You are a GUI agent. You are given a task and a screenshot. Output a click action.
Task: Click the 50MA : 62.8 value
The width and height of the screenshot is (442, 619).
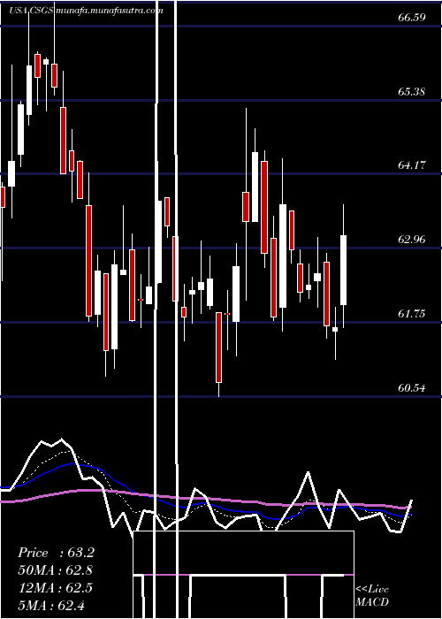coord(55,570)
